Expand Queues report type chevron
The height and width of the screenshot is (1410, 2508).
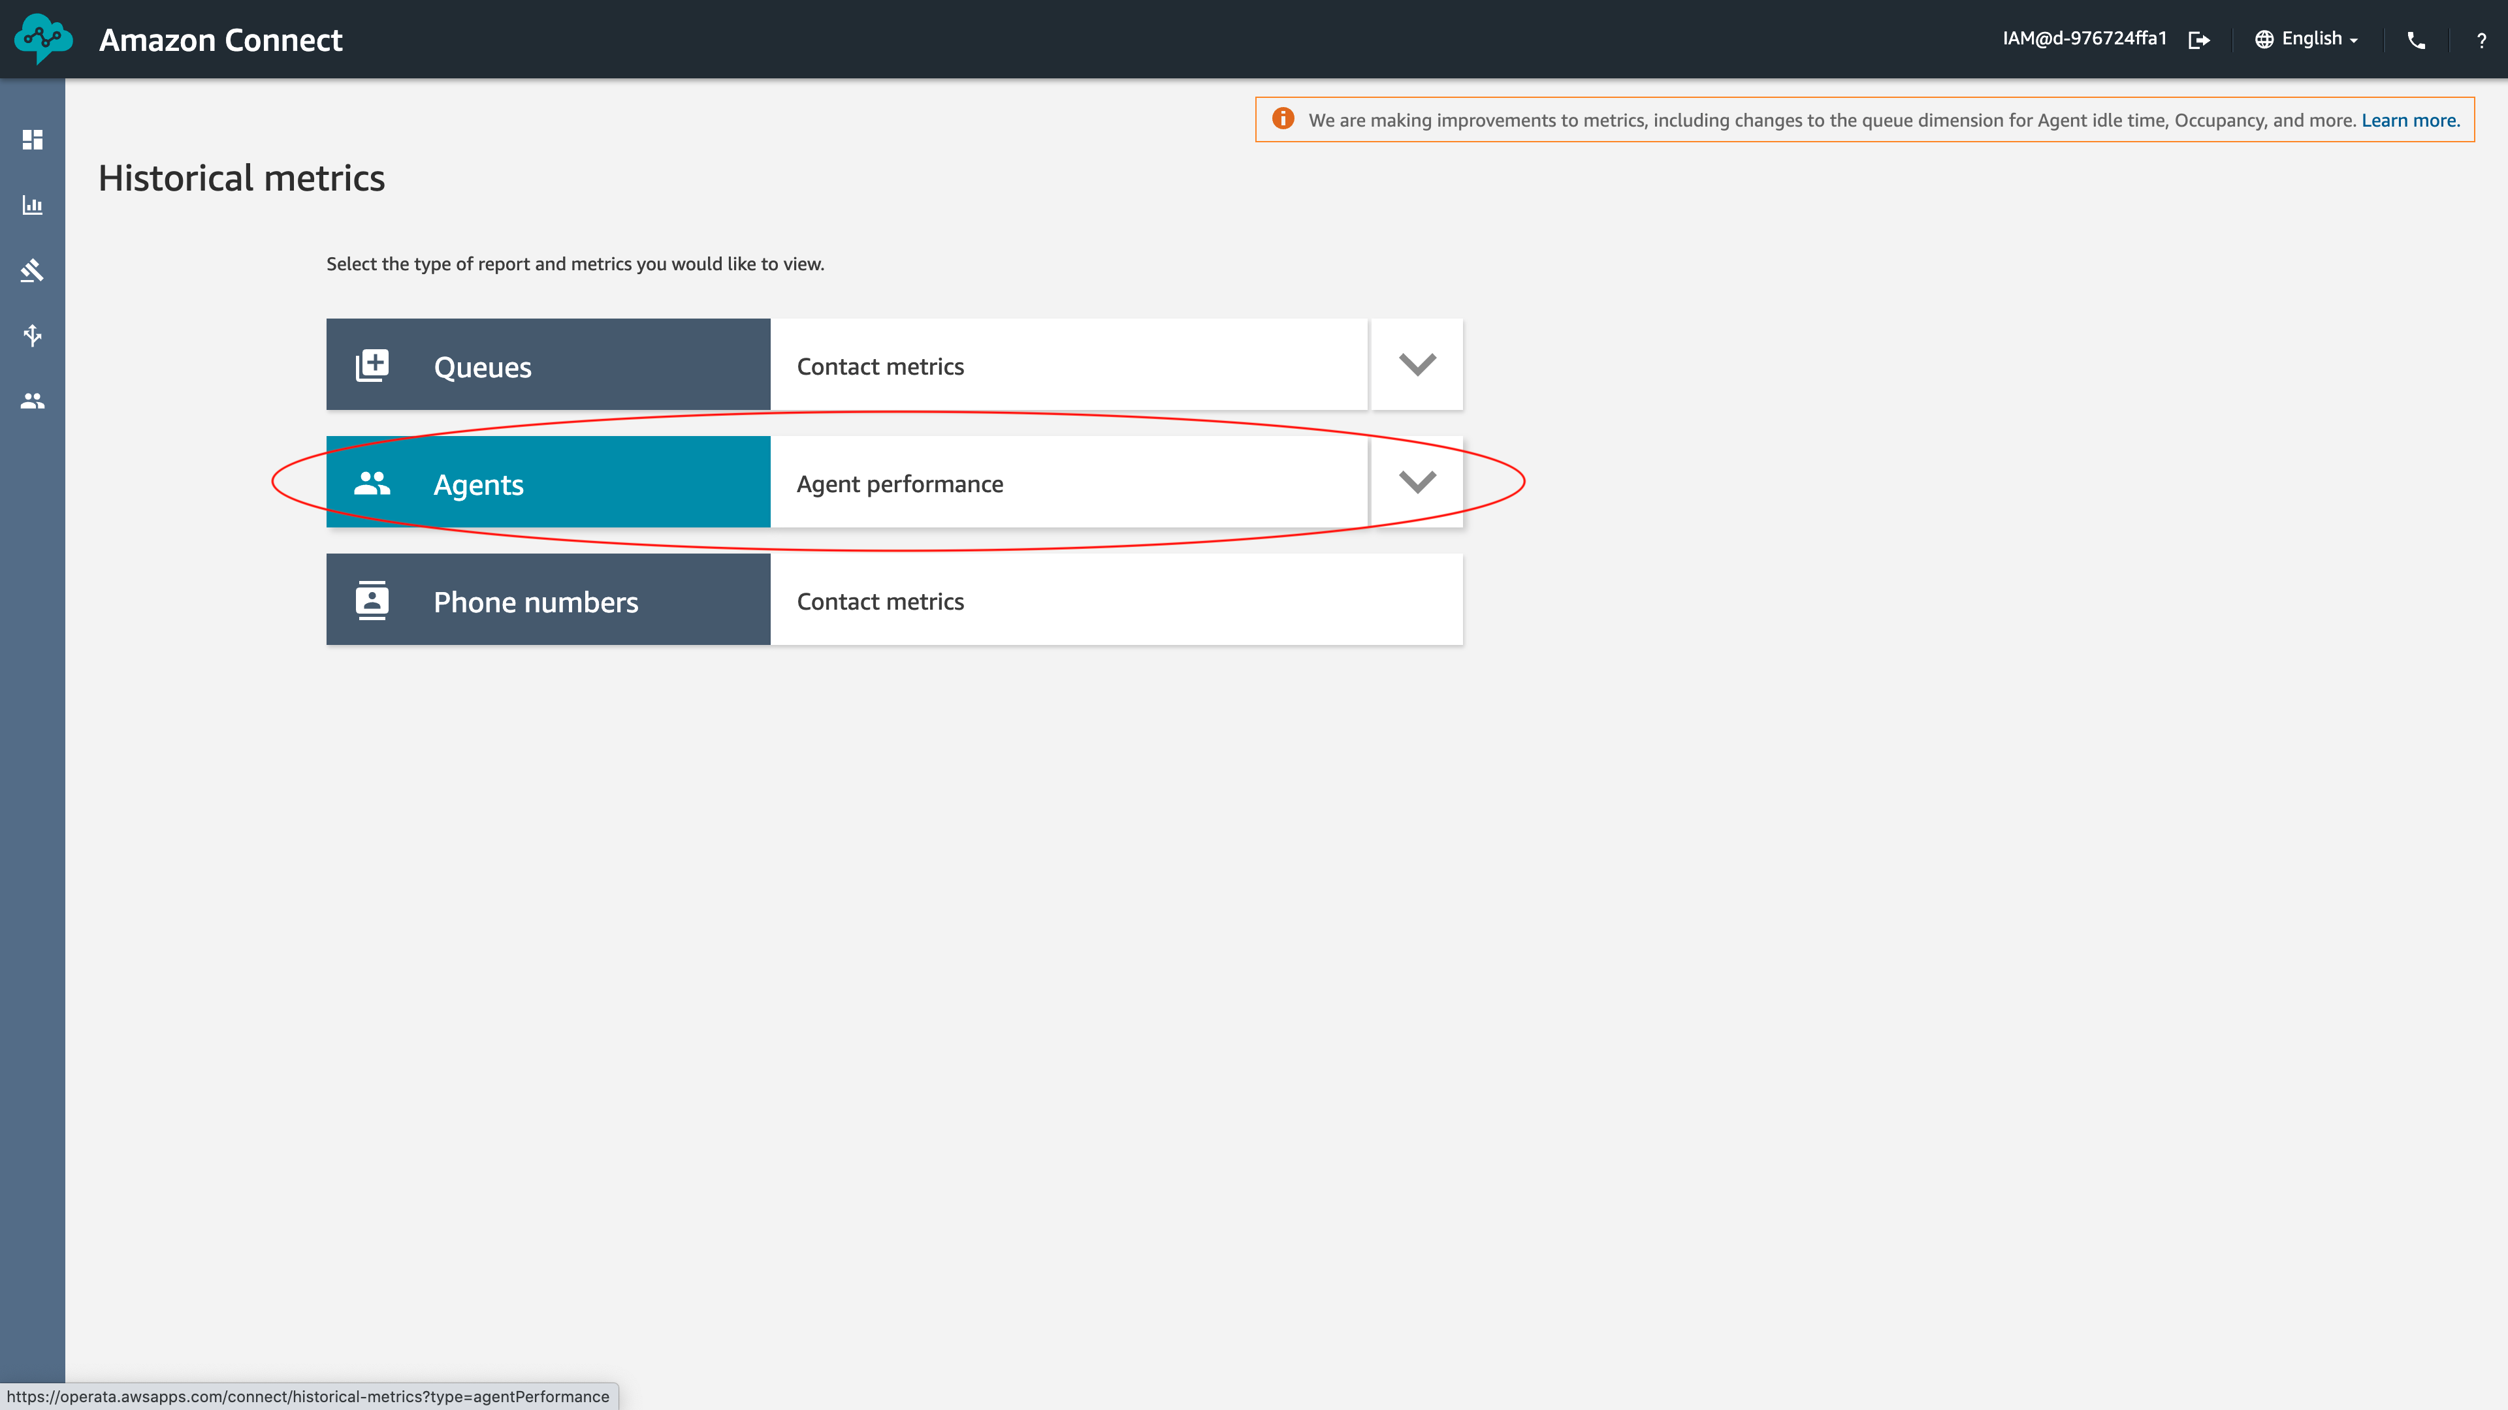(x=1417, y=364)
